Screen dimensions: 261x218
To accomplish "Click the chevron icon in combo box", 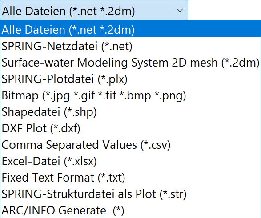I will pyautogui.click(x=180, y=11).
